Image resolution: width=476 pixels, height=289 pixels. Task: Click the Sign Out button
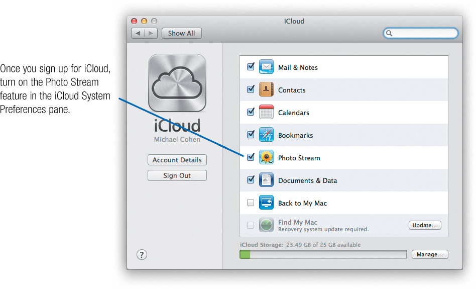tap(177, 175)
